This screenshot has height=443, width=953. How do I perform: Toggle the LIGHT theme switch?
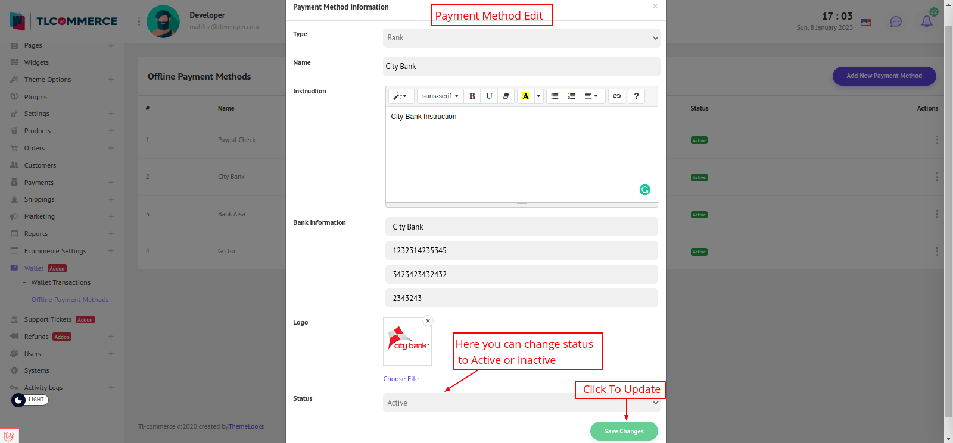click(29, 400)
